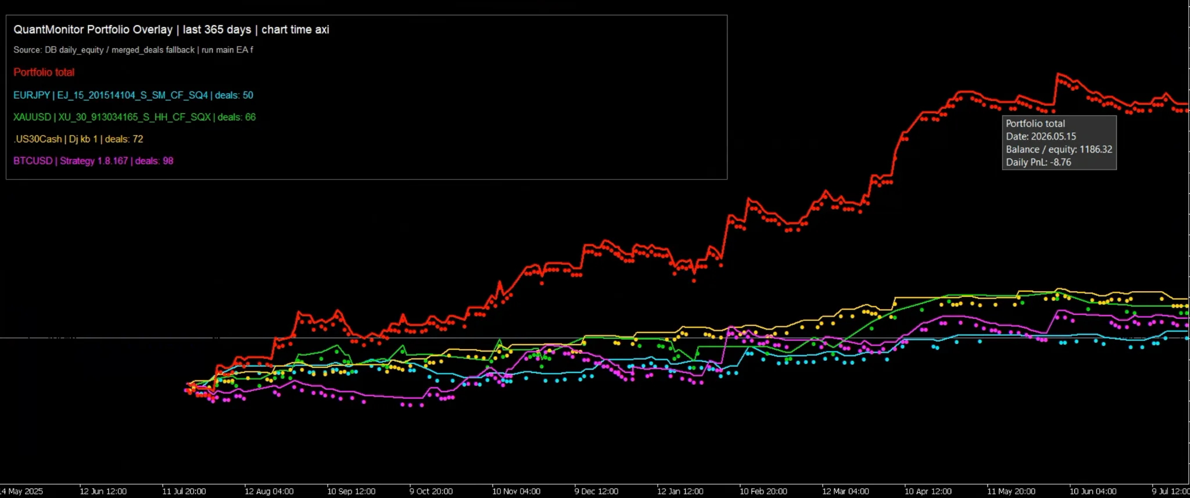Click the tooltip Date: 2026.05.15 line

(x=1041, y=137)
